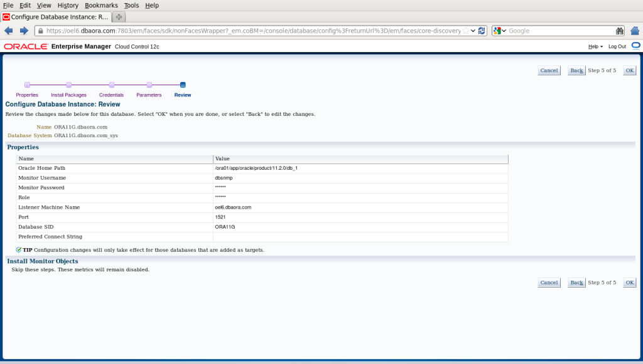The image size is (643, 364).
Task: Select the Configure Database Instance browser tab
Action: point(57,17)
